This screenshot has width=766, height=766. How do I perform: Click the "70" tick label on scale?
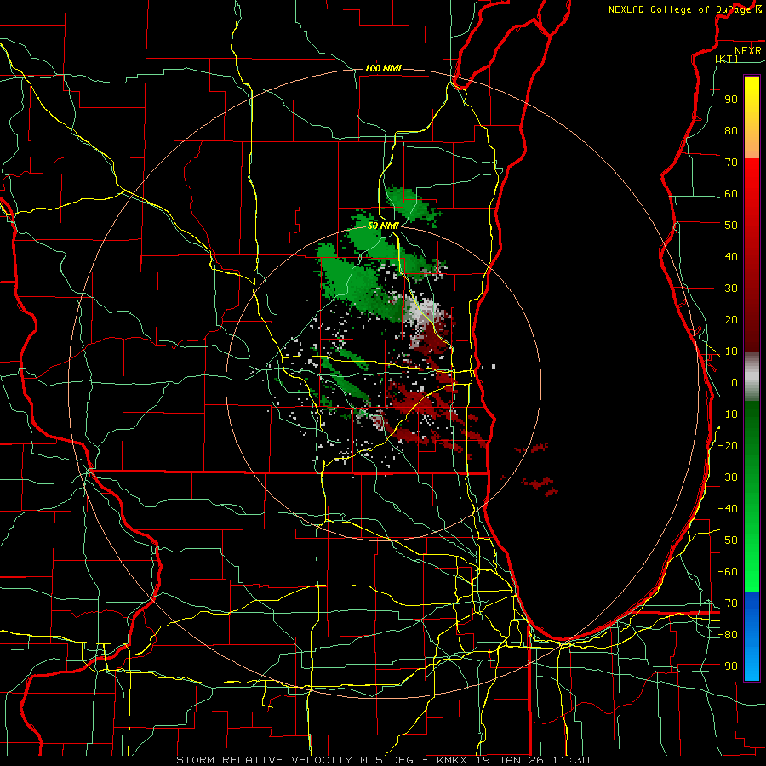click(x=731, y=163)
